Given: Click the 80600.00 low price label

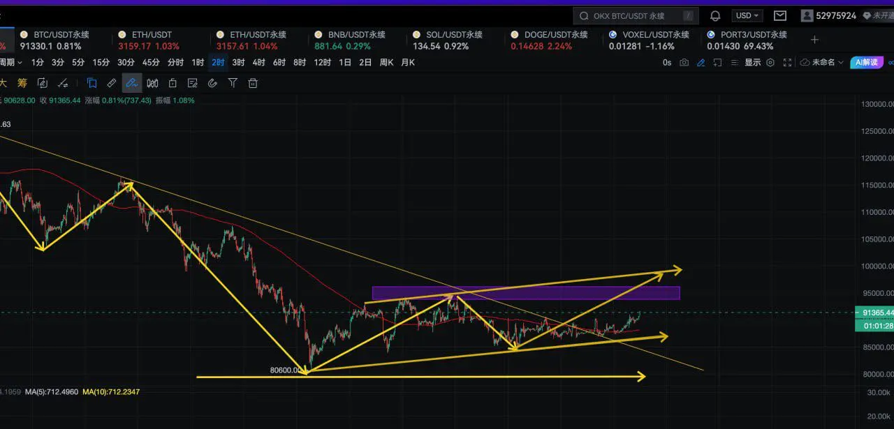Looking at the screenshot, I should [x=286, y=370].
